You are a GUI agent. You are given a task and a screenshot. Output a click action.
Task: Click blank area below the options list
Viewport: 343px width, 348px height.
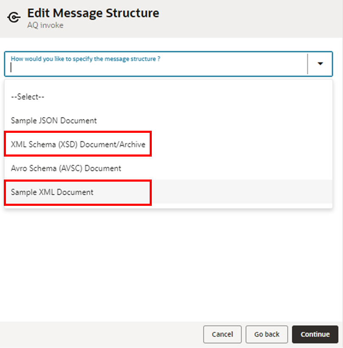(x=170, y=263)
